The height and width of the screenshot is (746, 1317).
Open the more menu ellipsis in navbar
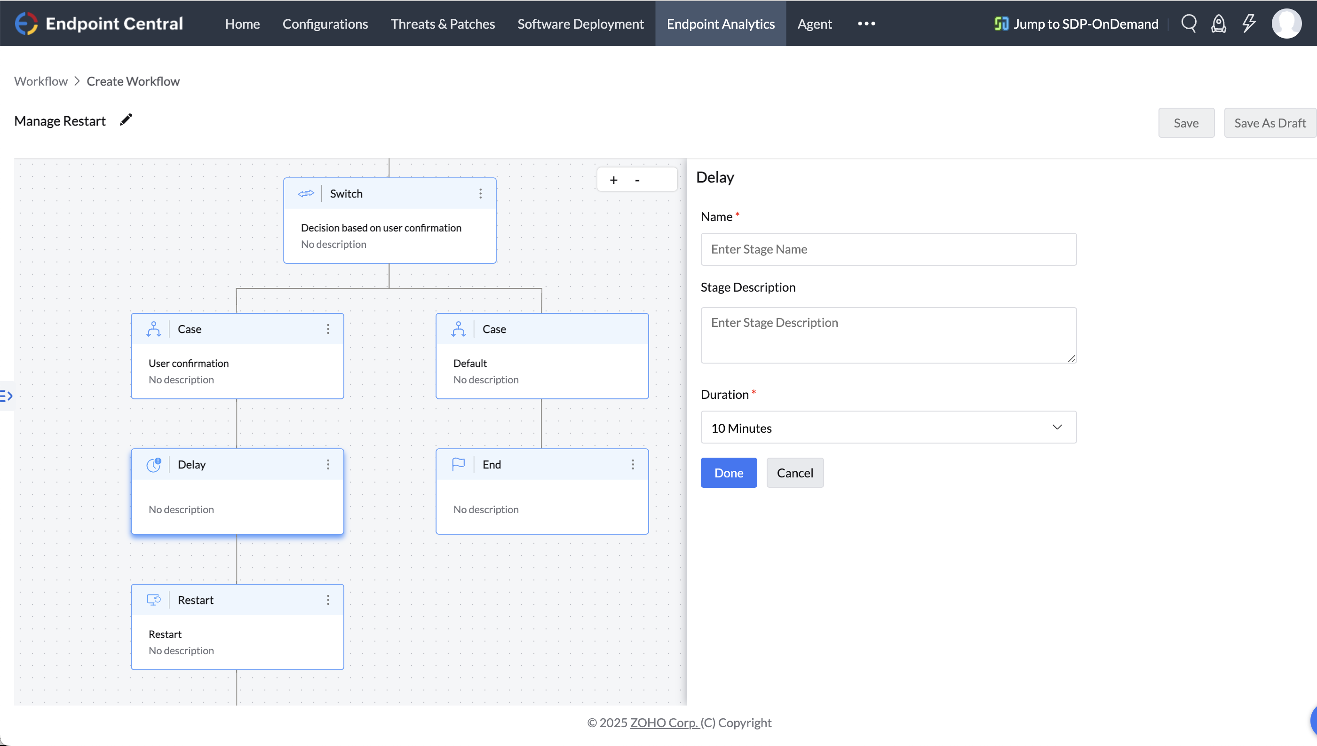866,24
